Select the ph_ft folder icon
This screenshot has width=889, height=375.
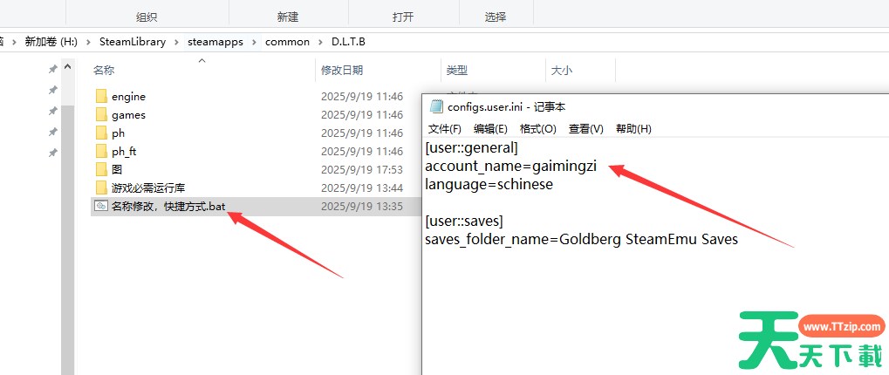[x=101, y=152]
